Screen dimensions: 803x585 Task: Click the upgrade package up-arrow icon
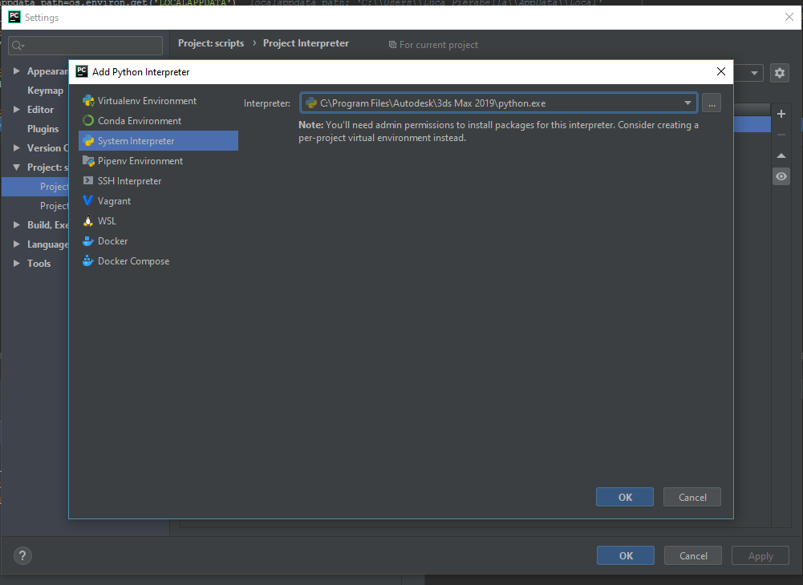(781, 155)
